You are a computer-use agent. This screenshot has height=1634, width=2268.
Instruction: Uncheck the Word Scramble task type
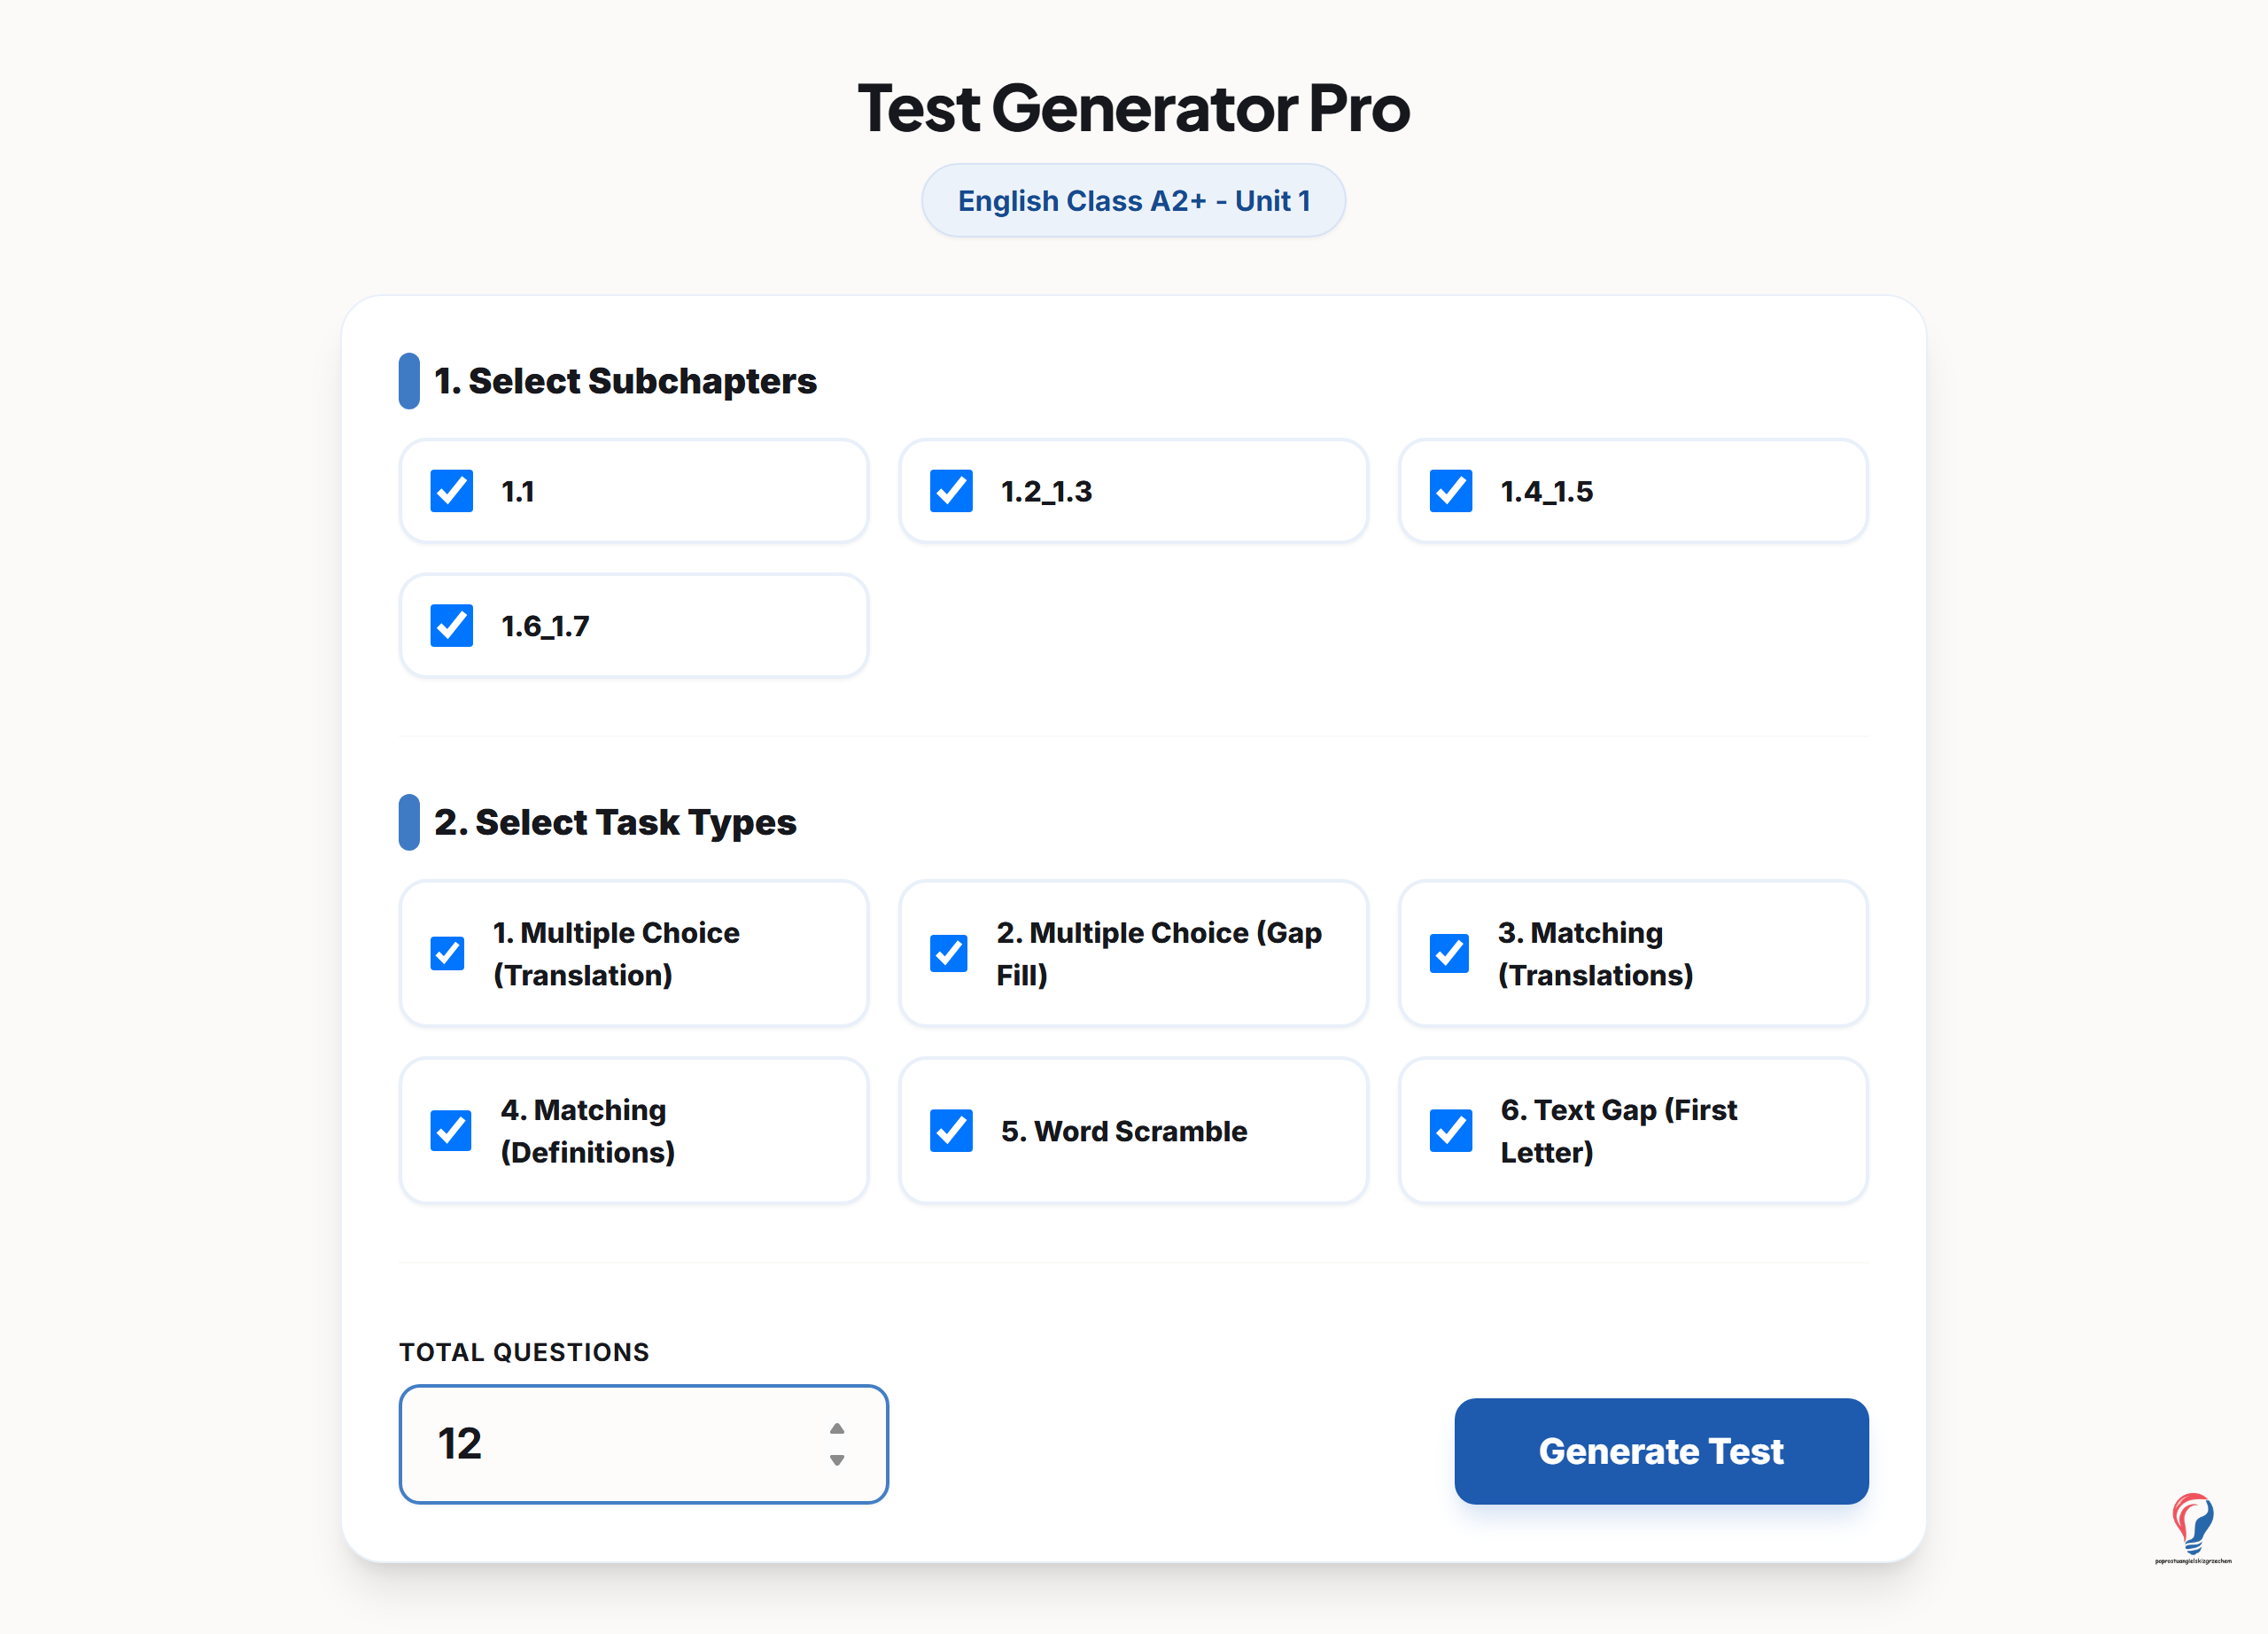pos(951,1130)
